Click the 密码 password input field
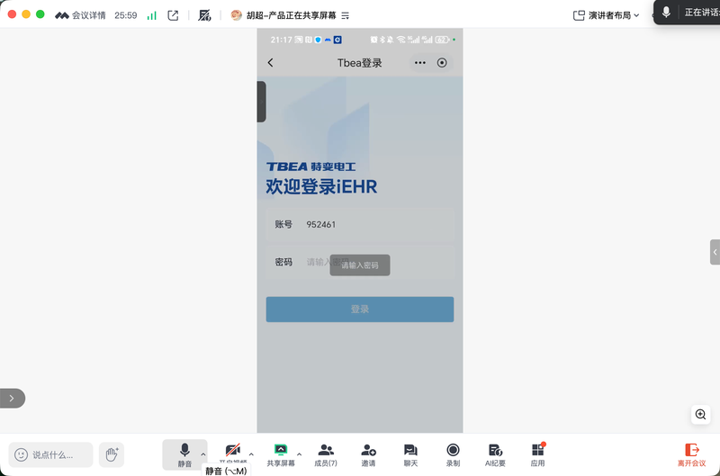Viewport: 720px width, 476px height. tap(360, 262)
